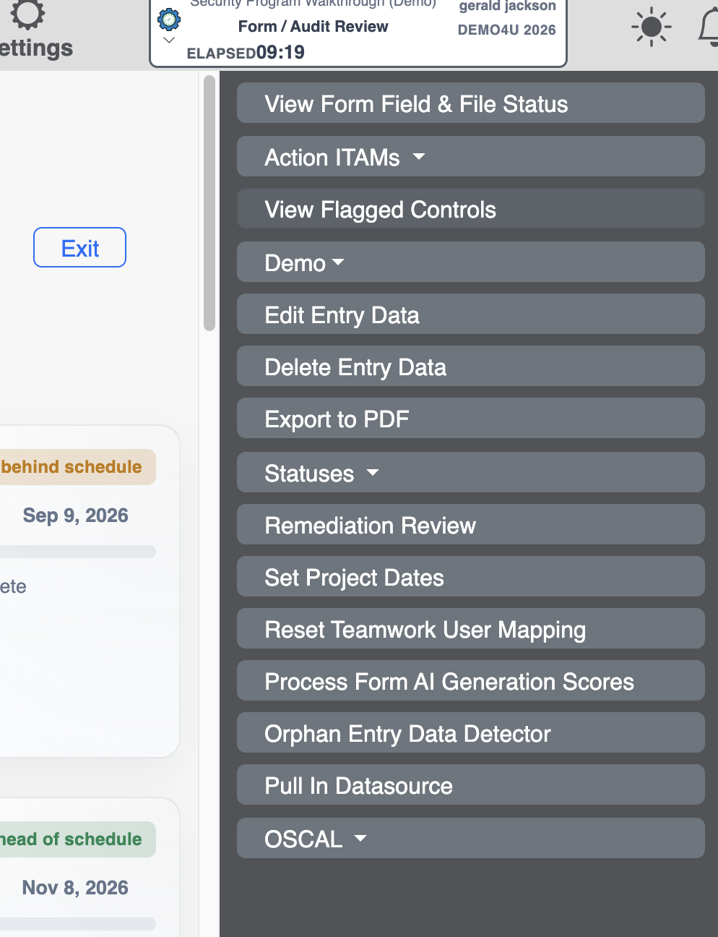Choose View Flagged Controls

471,209
